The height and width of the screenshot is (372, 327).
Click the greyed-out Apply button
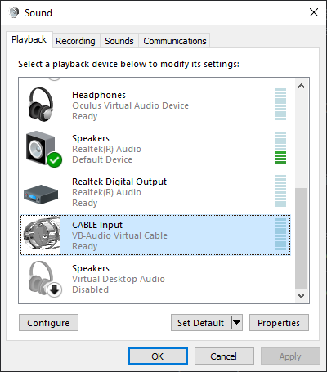point(290,356)
